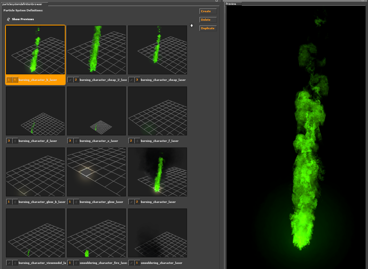Viewport: 368px width, 269px height.
Task: Click the 'C' icon beside burning_character_f_laser
Action: coord(137,141)
